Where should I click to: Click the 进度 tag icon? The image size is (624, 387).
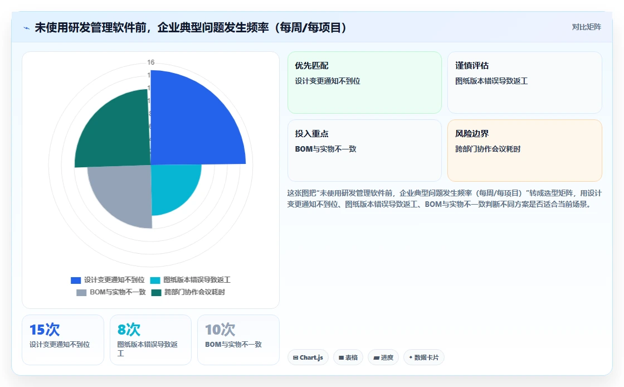pos(376,358)
